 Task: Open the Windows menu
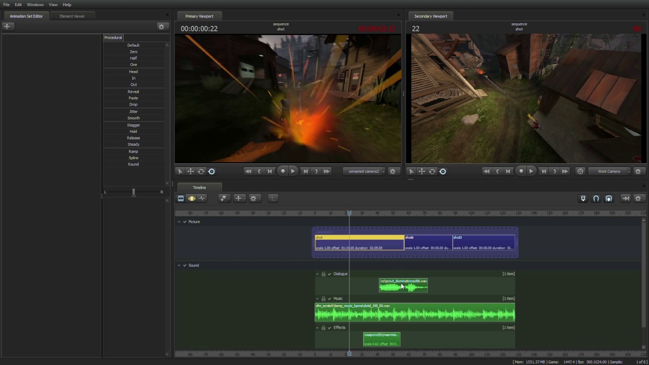coord(35,5)
